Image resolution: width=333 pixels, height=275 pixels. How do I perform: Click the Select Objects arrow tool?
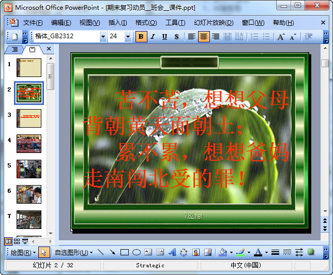pos(44,252)
